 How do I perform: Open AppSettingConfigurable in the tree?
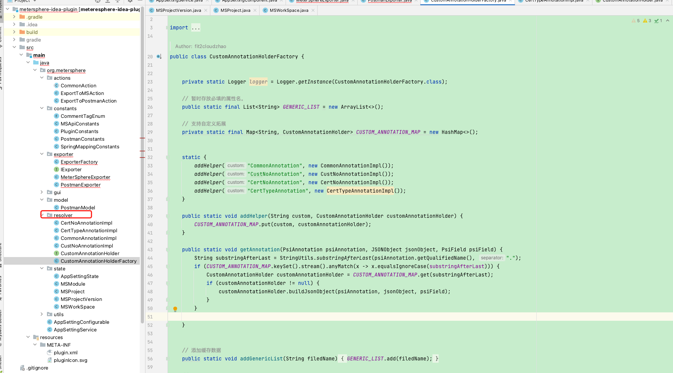(x=81, y=322)
